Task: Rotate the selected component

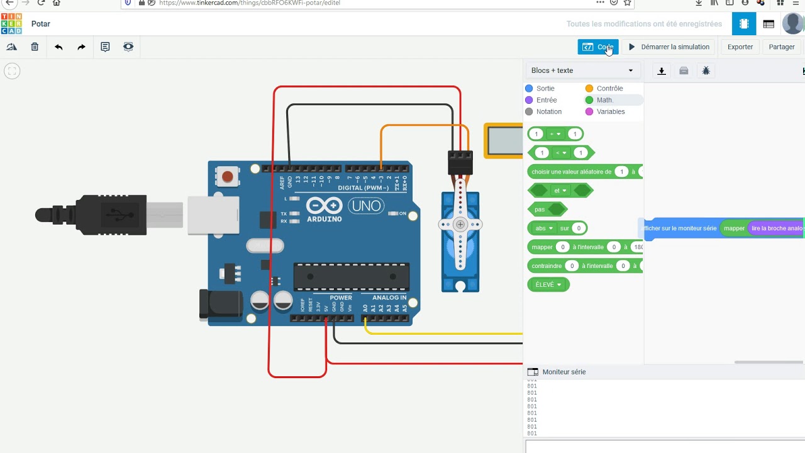Action: [11, 47]
